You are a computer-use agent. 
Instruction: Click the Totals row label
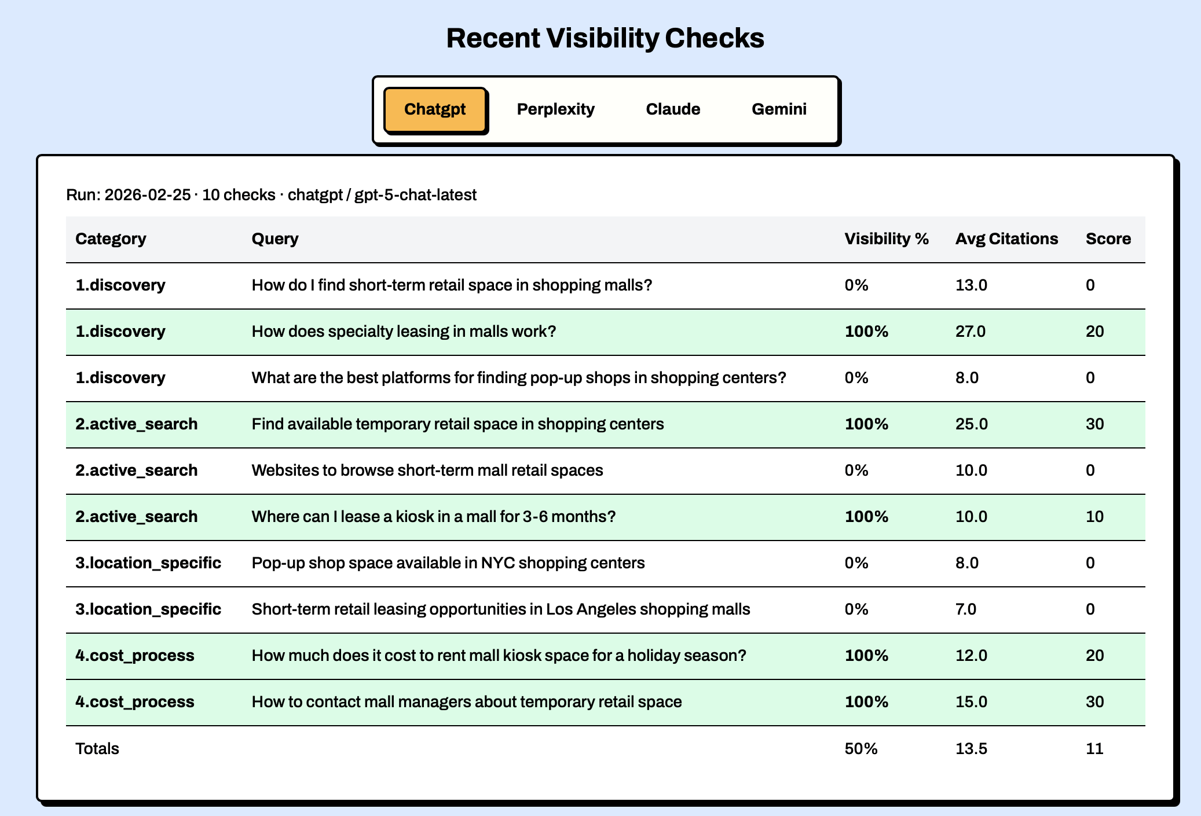97,749
